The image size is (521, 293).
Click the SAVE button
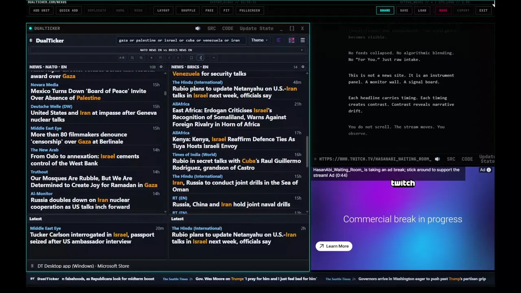coord(404,11)
